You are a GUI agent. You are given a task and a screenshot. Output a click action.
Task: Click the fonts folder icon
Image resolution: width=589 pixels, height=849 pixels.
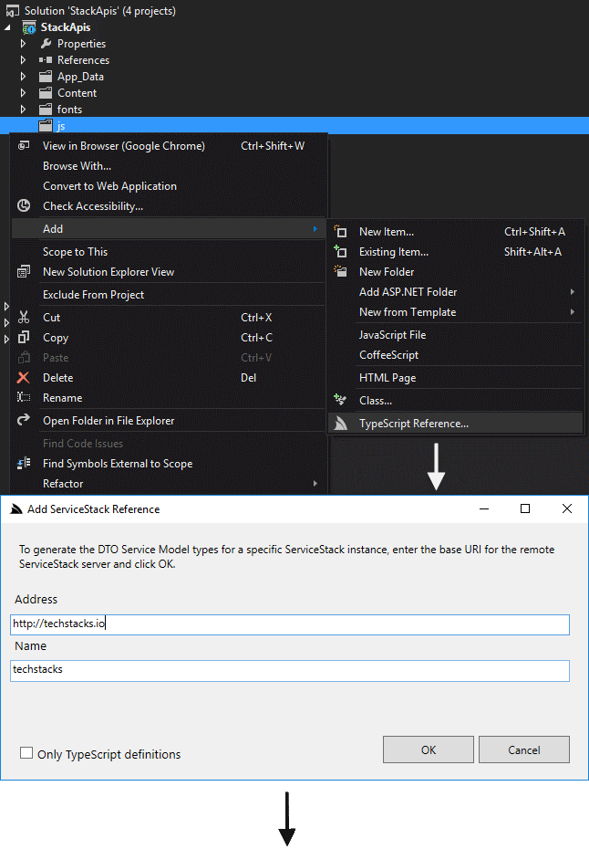[x=46, y=109]
